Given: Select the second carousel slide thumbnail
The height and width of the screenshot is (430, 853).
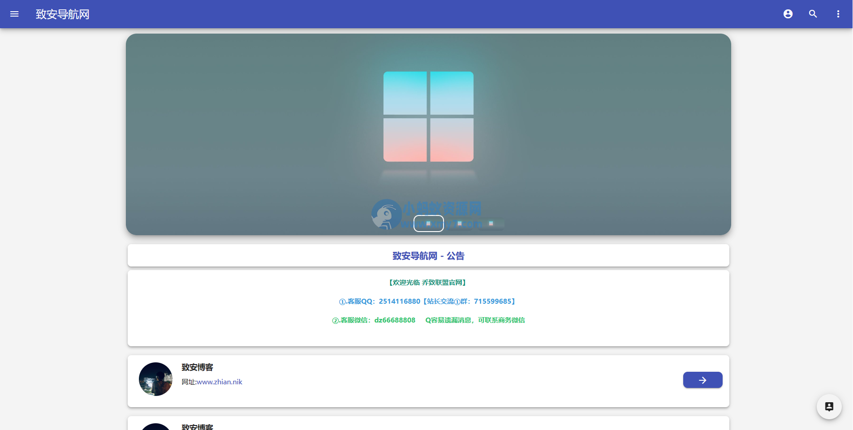Looking at the screenshot, I should (x=460, y=224).
